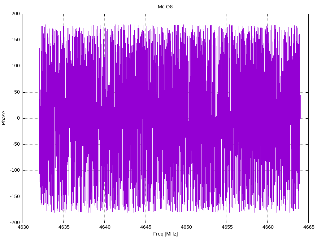The image size is (317, 238).
Task: Click x-axis tick label 4655
Action: coord(227,227)
